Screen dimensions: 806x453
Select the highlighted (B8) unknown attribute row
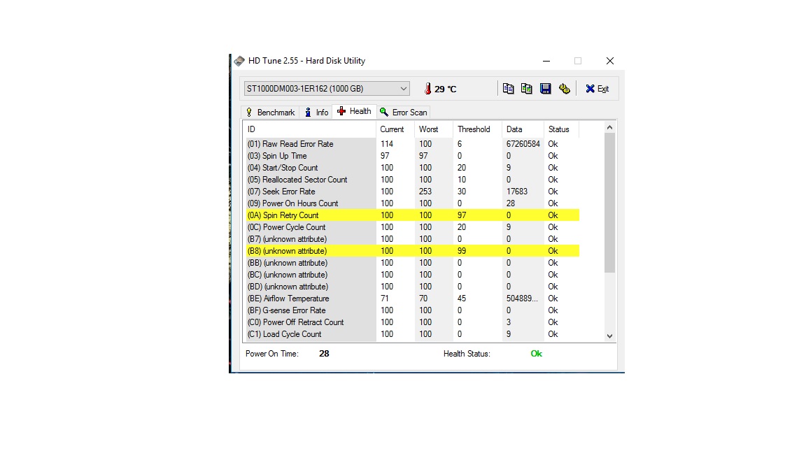click(411, 251)
